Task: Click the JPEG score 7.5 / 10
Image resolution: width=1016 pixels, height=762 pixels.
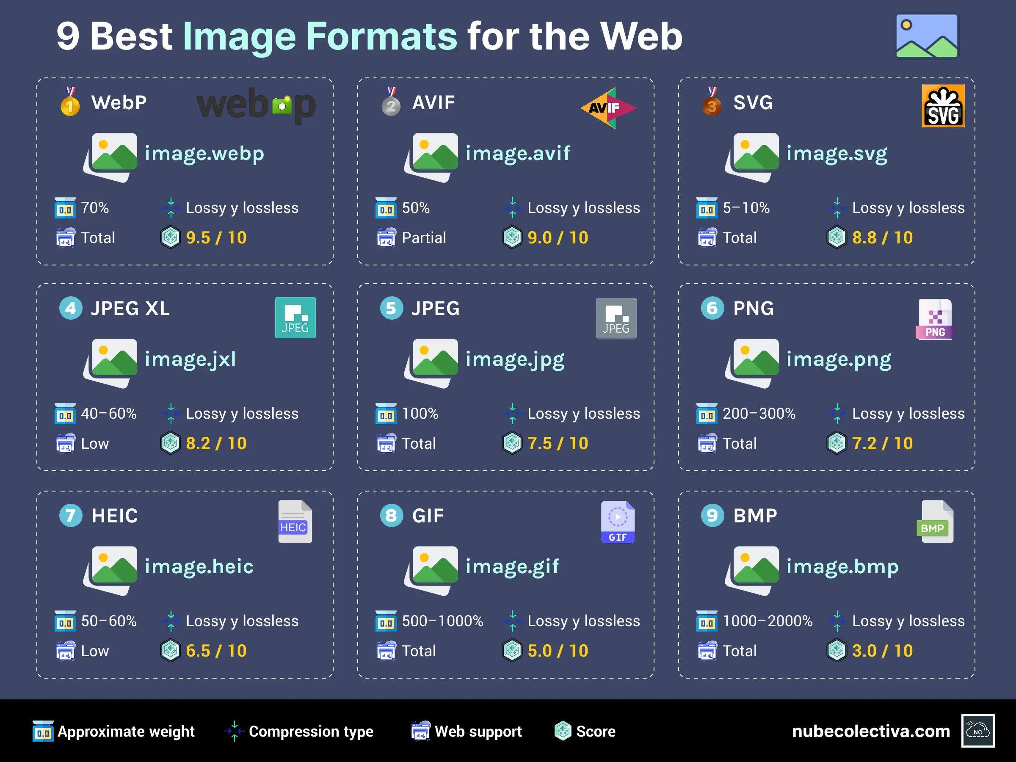Action: tap(558, 443)
